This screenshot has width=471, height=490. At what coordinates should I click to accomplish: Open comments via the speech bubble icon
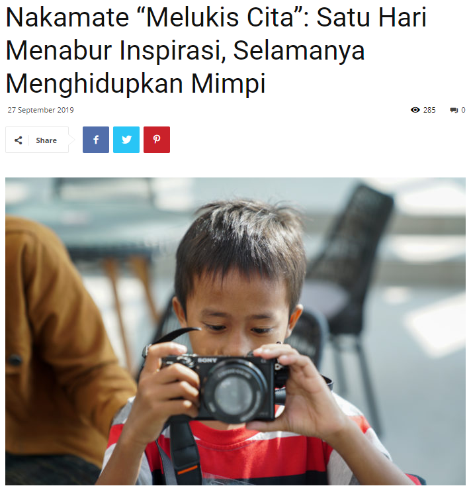[x=454, y=111]
